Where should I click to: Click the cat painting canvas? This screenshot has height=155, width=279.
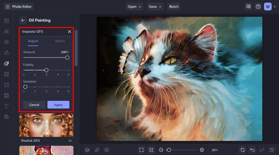(179, 79)
